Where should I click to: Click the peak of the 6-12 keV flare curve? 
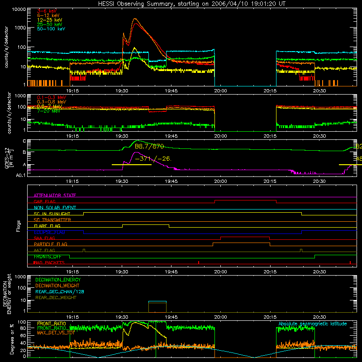135,19
